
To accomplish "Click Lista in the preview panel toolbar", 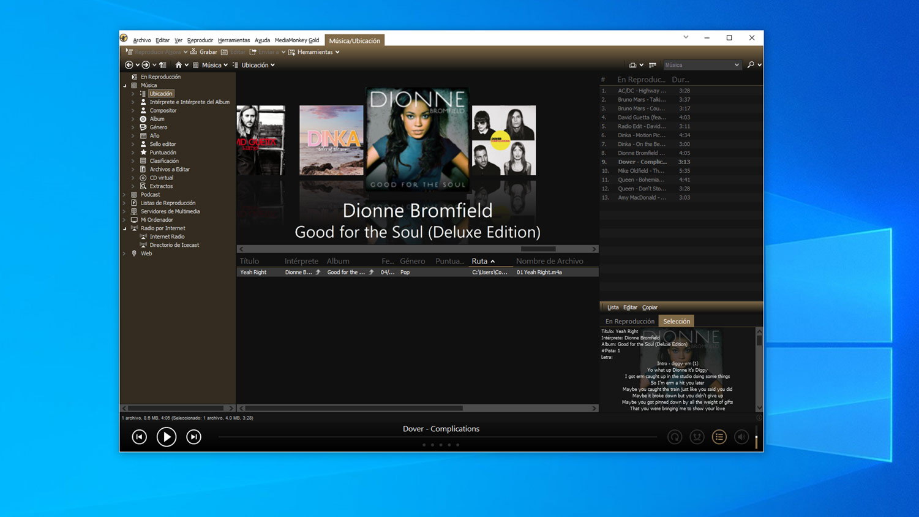I will [613, 308].
